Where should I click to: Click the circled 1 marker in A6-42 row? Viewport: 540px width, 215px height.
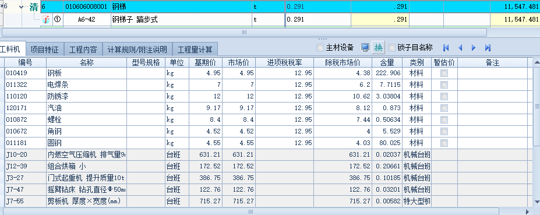coord(58,20)
